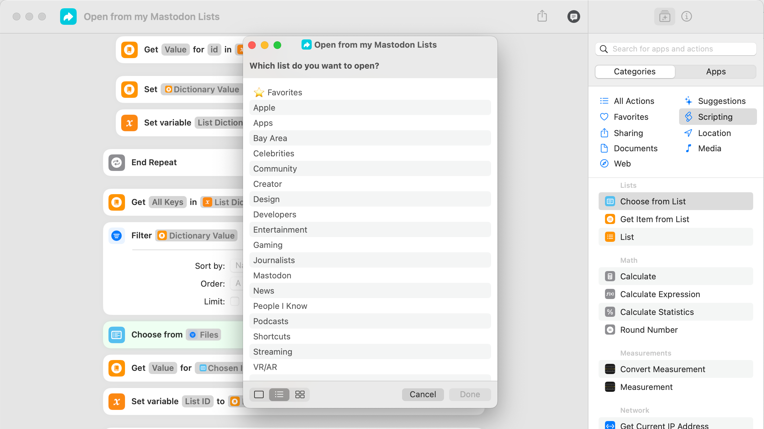Click Dictionary Value token in Filter action
Image resolution: width=764 pixels, height=429 pixels.
[197, 236]
